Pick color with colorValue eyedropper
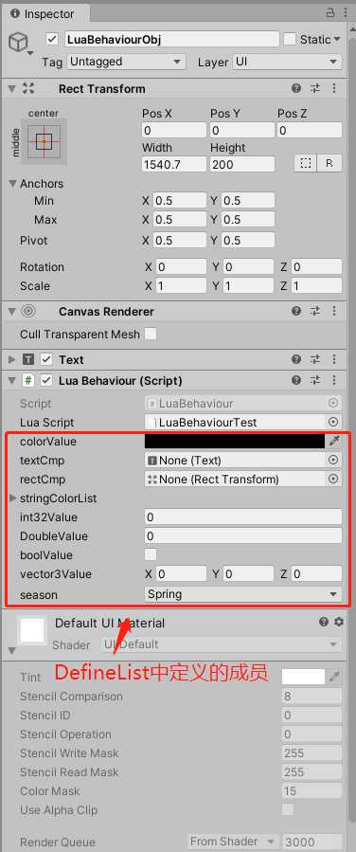 pyautogui.click(x=333, y=442)
